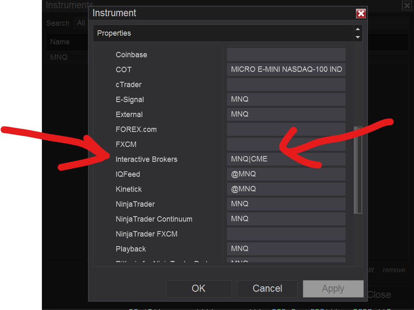Click the NinjaTrader FXCM symbol field

coord(286,234)
